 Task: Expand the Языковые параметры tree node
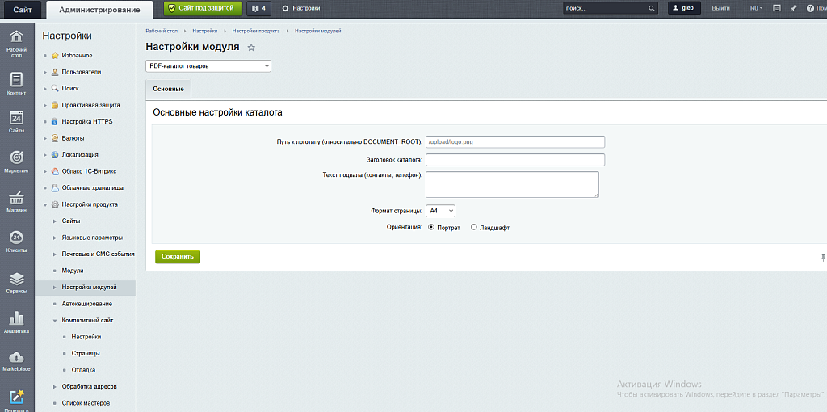click(55, 238)
